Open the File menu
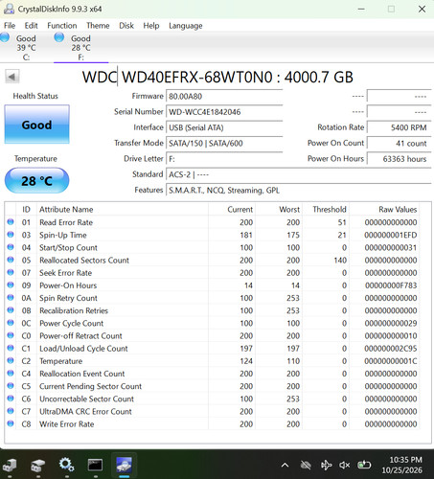This screenshot has width=434, height=479. click(x=10, y=26)
